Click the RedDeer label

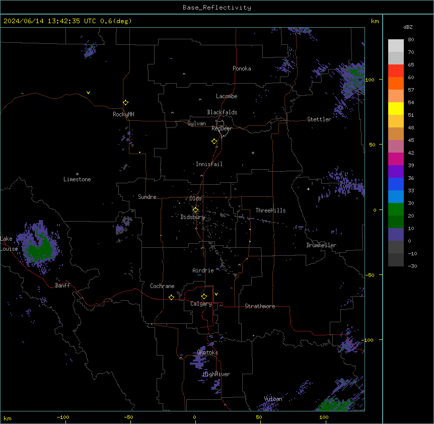[x=222, y=128]
